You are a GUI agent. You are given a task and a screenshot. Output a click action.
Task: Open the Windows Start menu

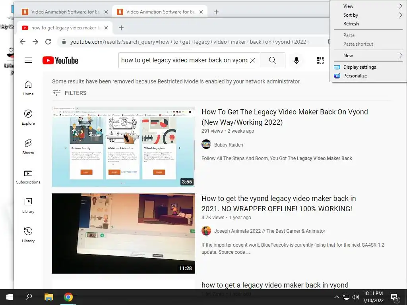point(10,297)
